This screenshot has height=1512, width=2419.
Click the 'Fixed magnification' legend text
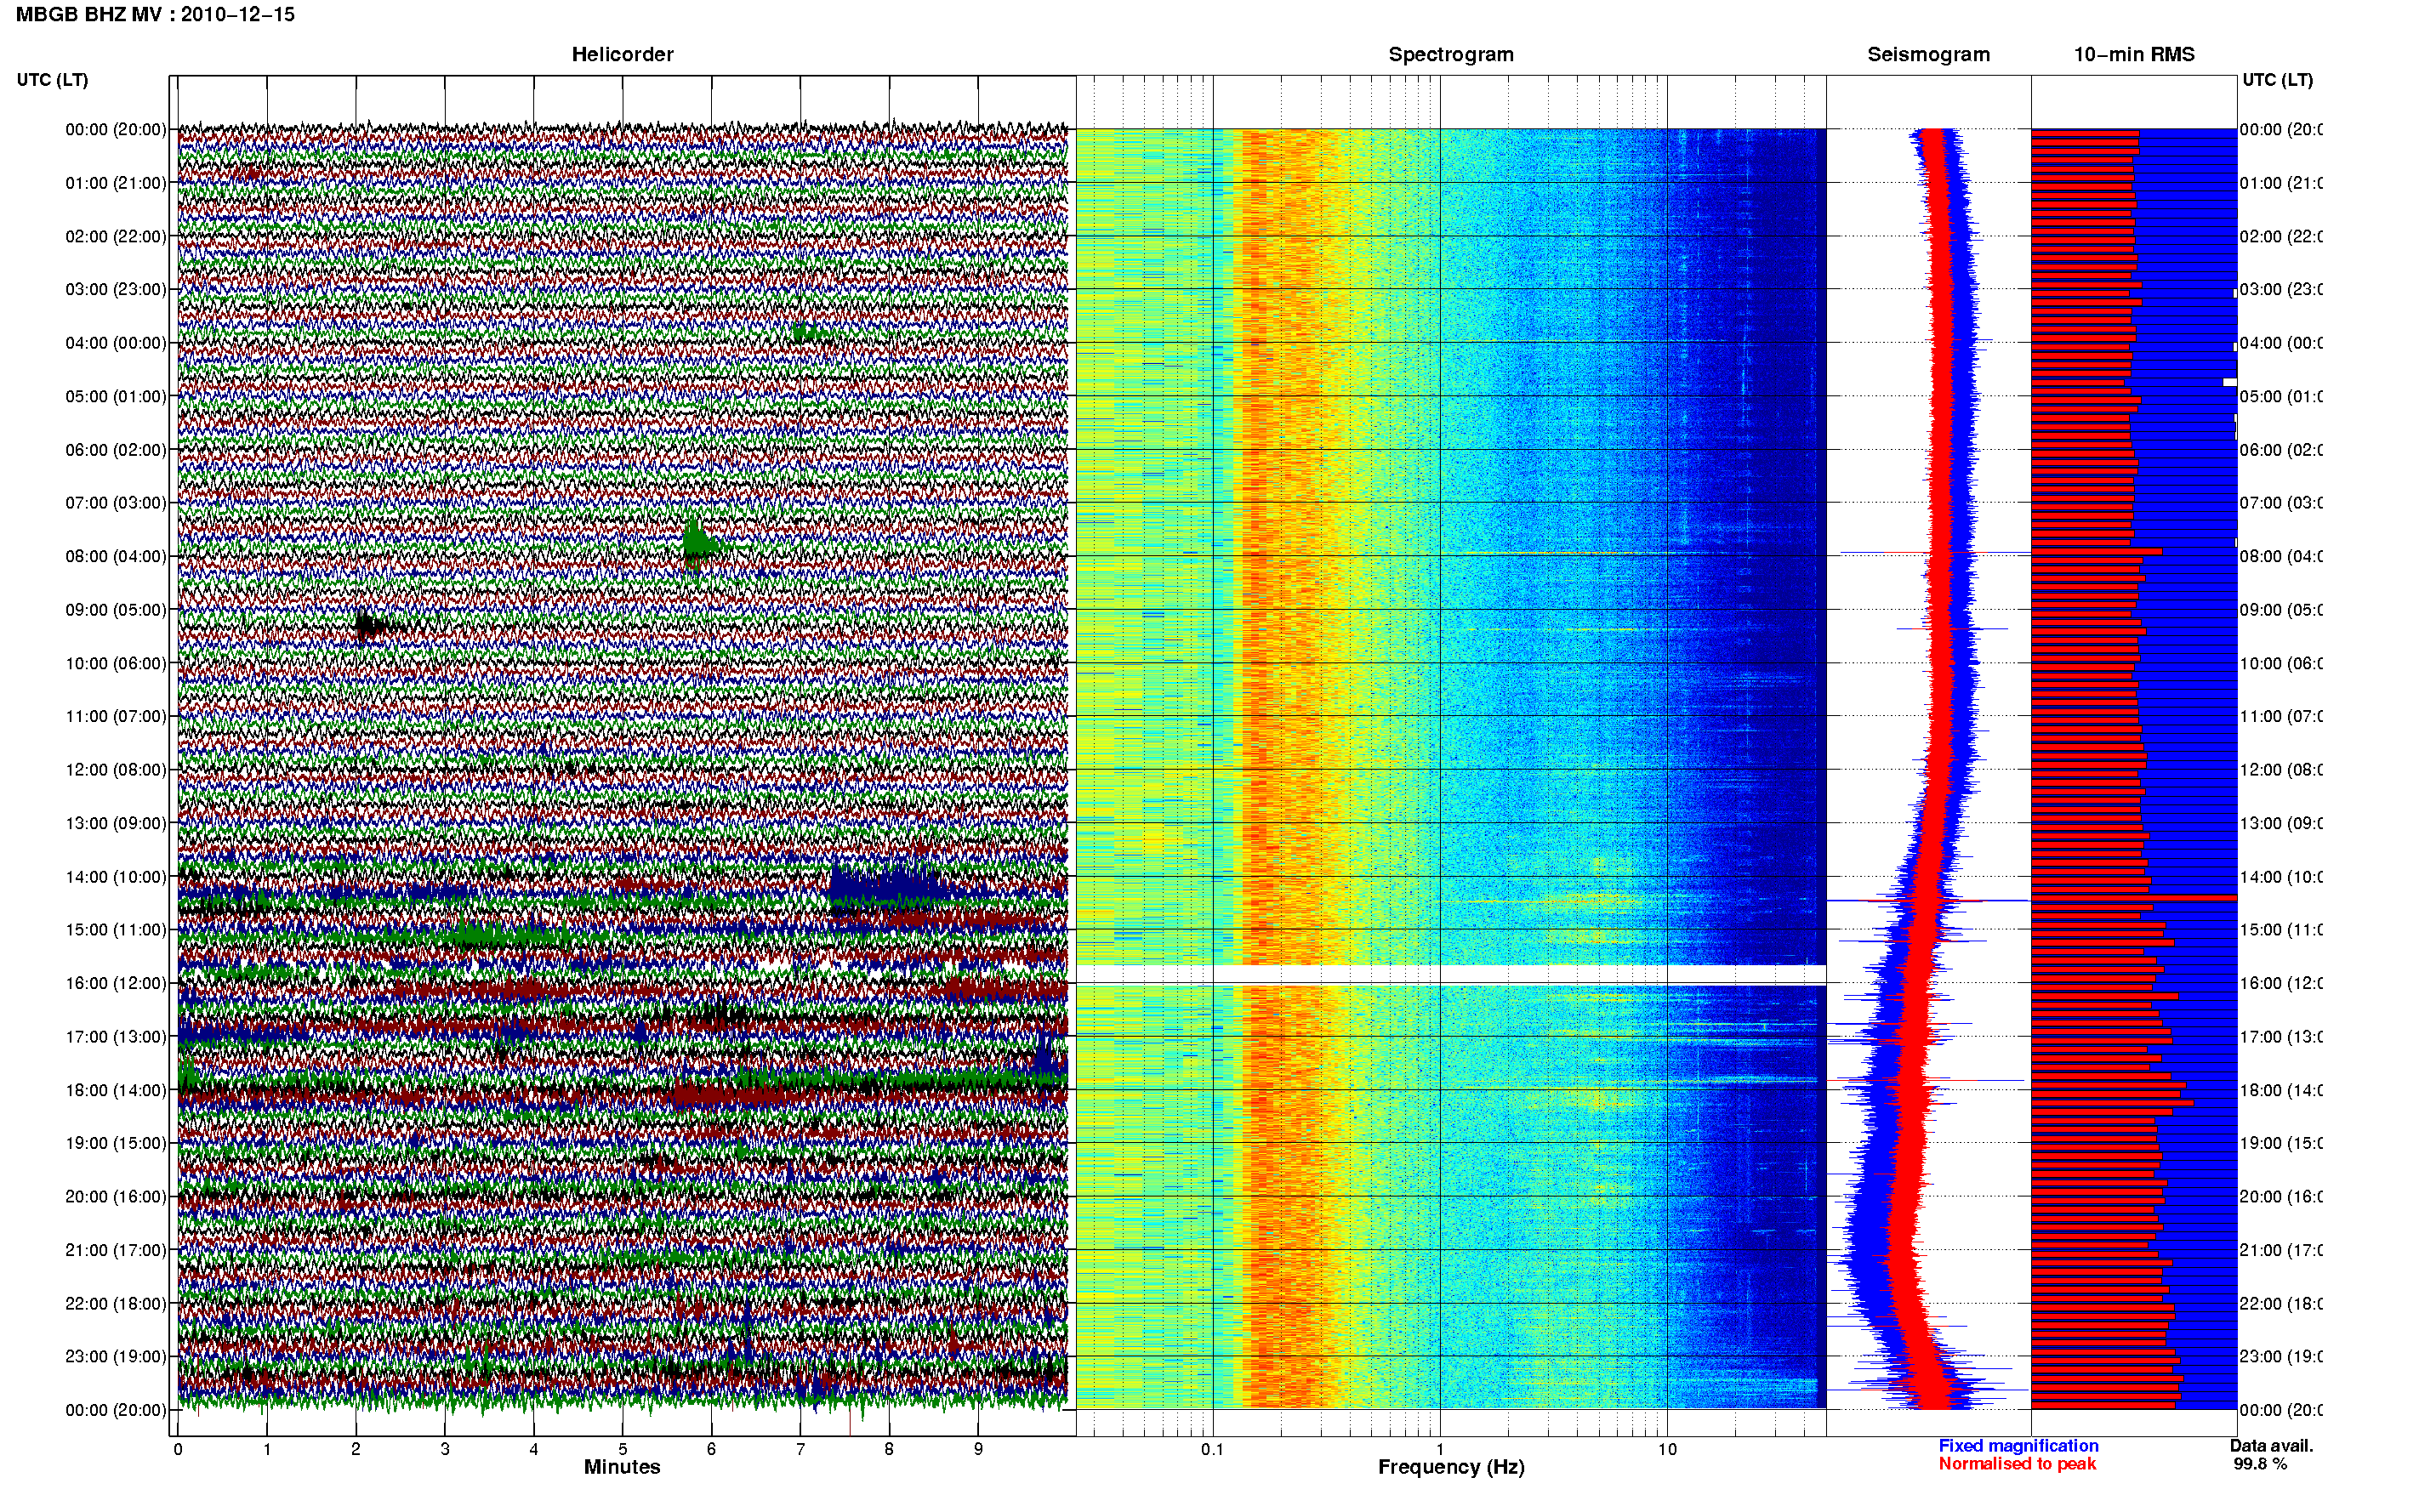(2018, 1446)
